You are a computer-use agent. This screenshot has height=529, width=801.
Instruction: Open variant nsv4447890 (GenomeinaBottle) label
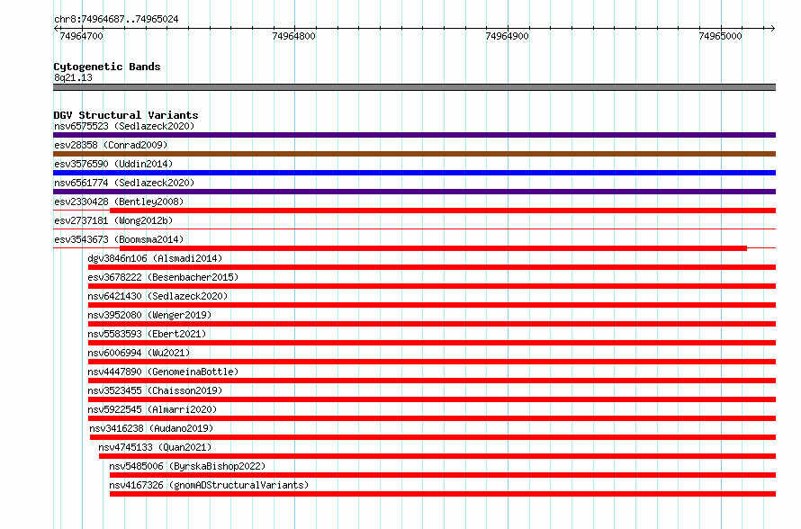(x=164, y=372)
